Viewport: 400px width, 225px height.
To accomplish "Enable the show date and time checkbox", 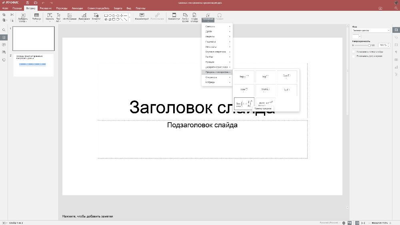I will click(x=354, y=56).
